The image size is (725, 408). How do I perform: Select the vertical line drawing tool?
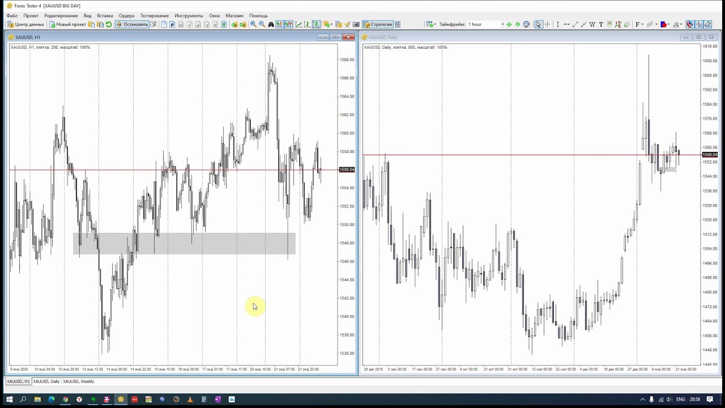tap(558, 24)
